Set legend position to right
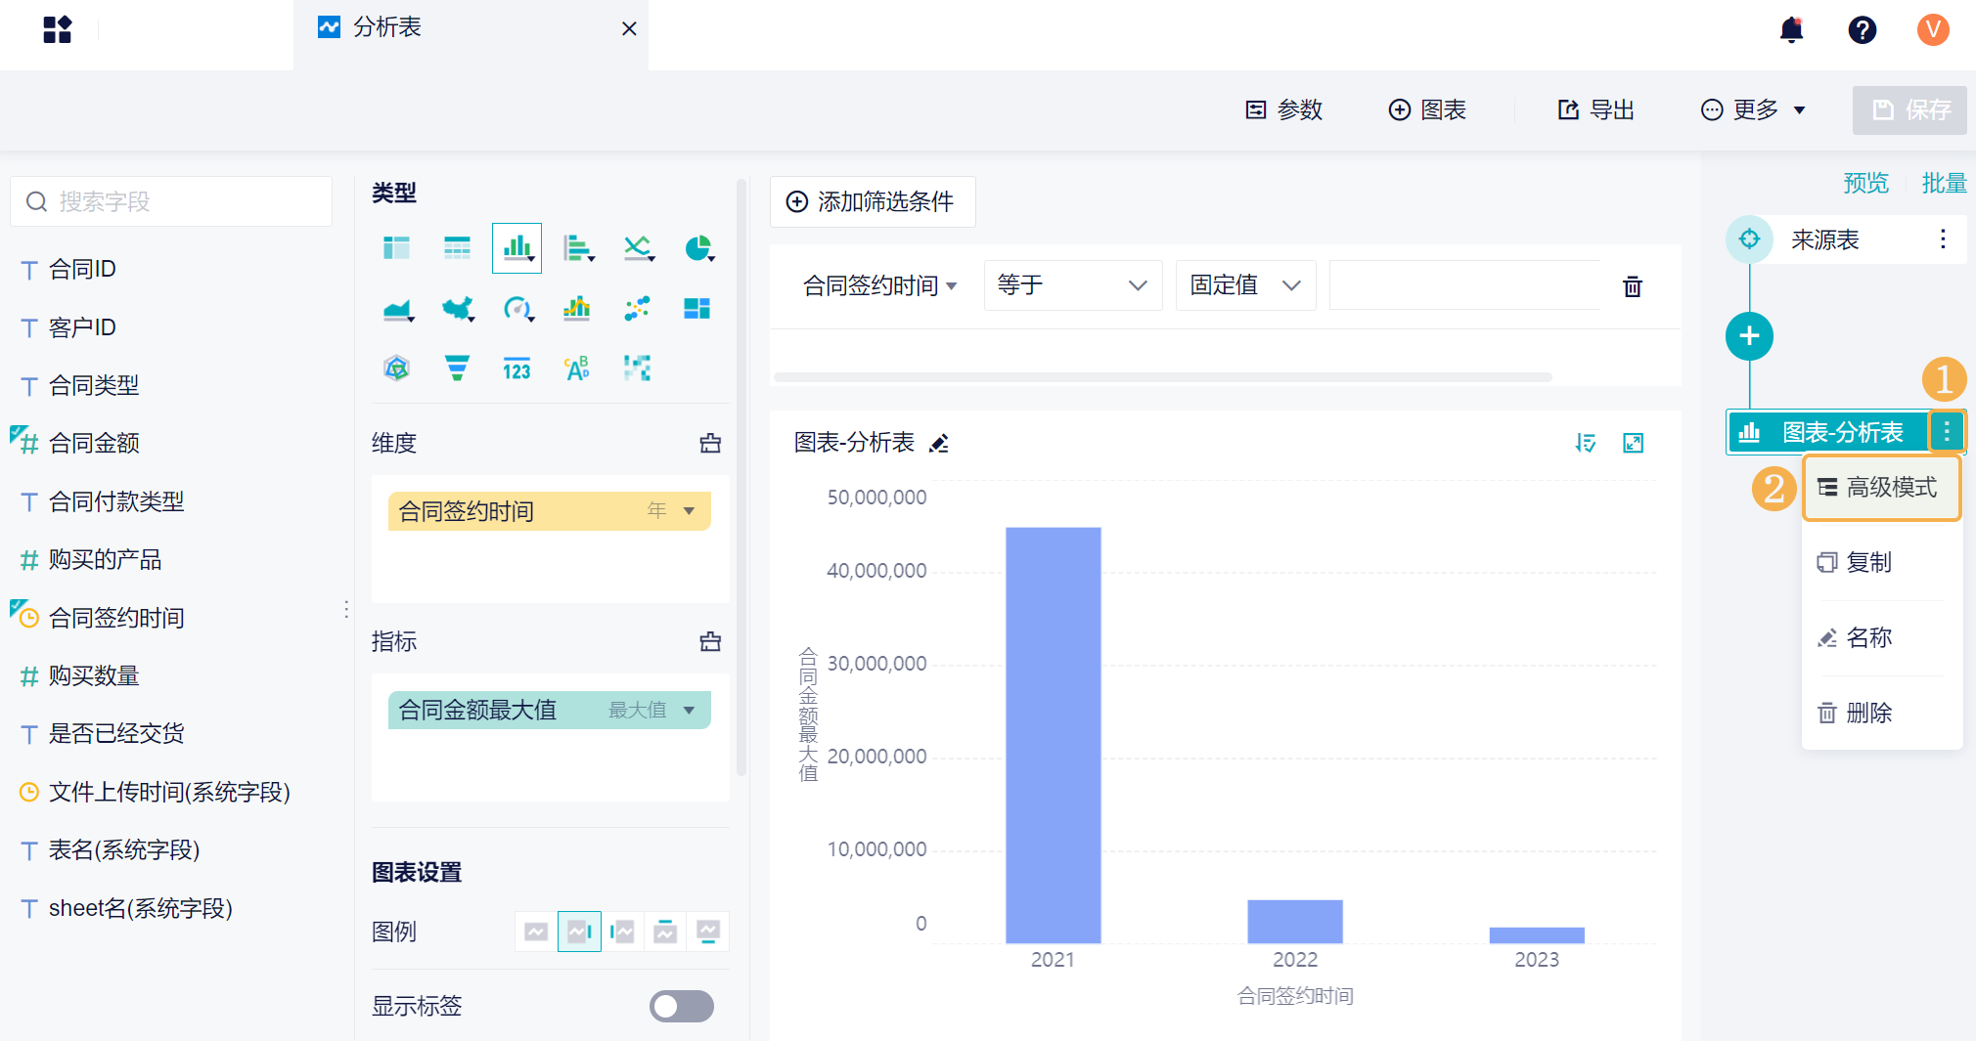 click(x=579, y=932)
